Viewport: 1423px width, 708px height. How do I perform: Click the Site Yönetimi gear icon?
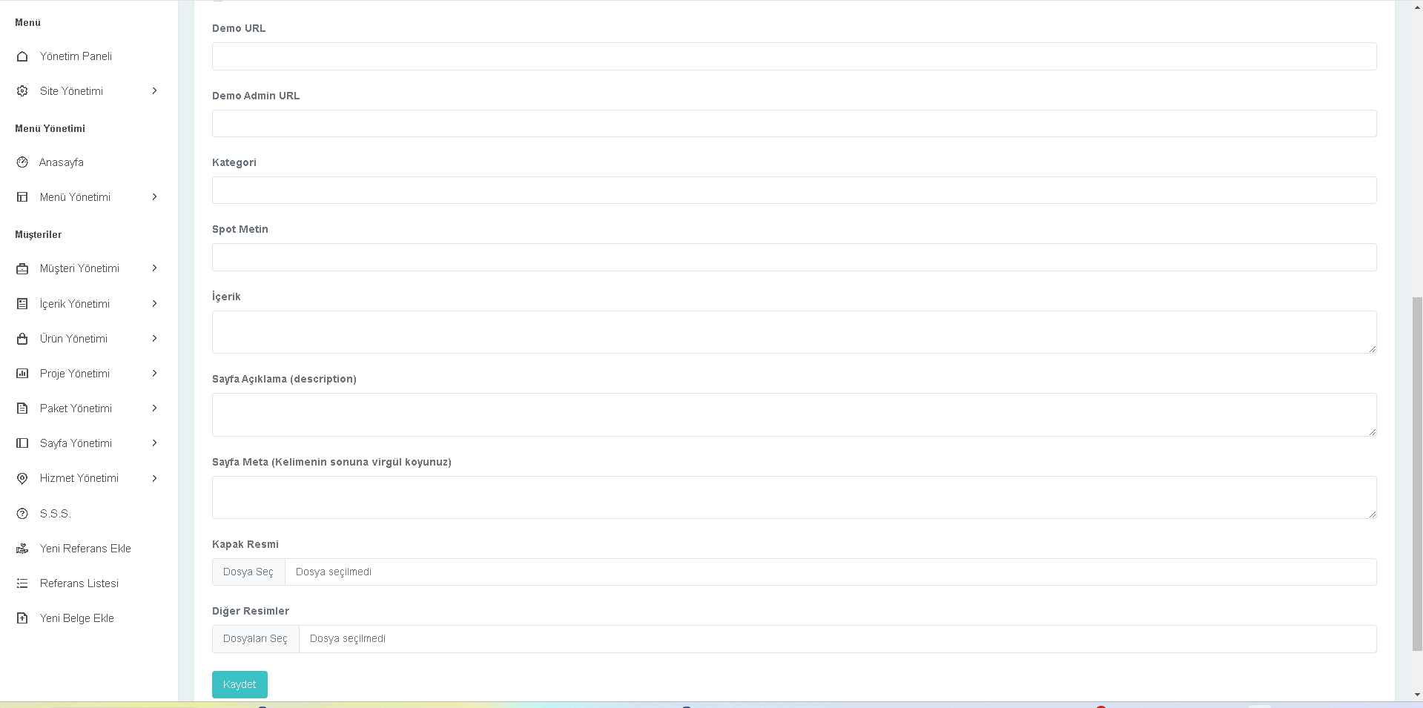click(22, 91)
